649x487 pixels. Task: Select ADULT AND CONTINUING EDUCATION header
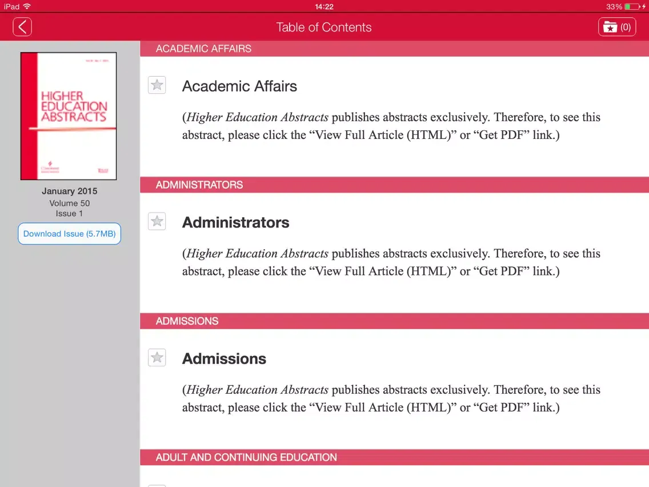point(394,457)
